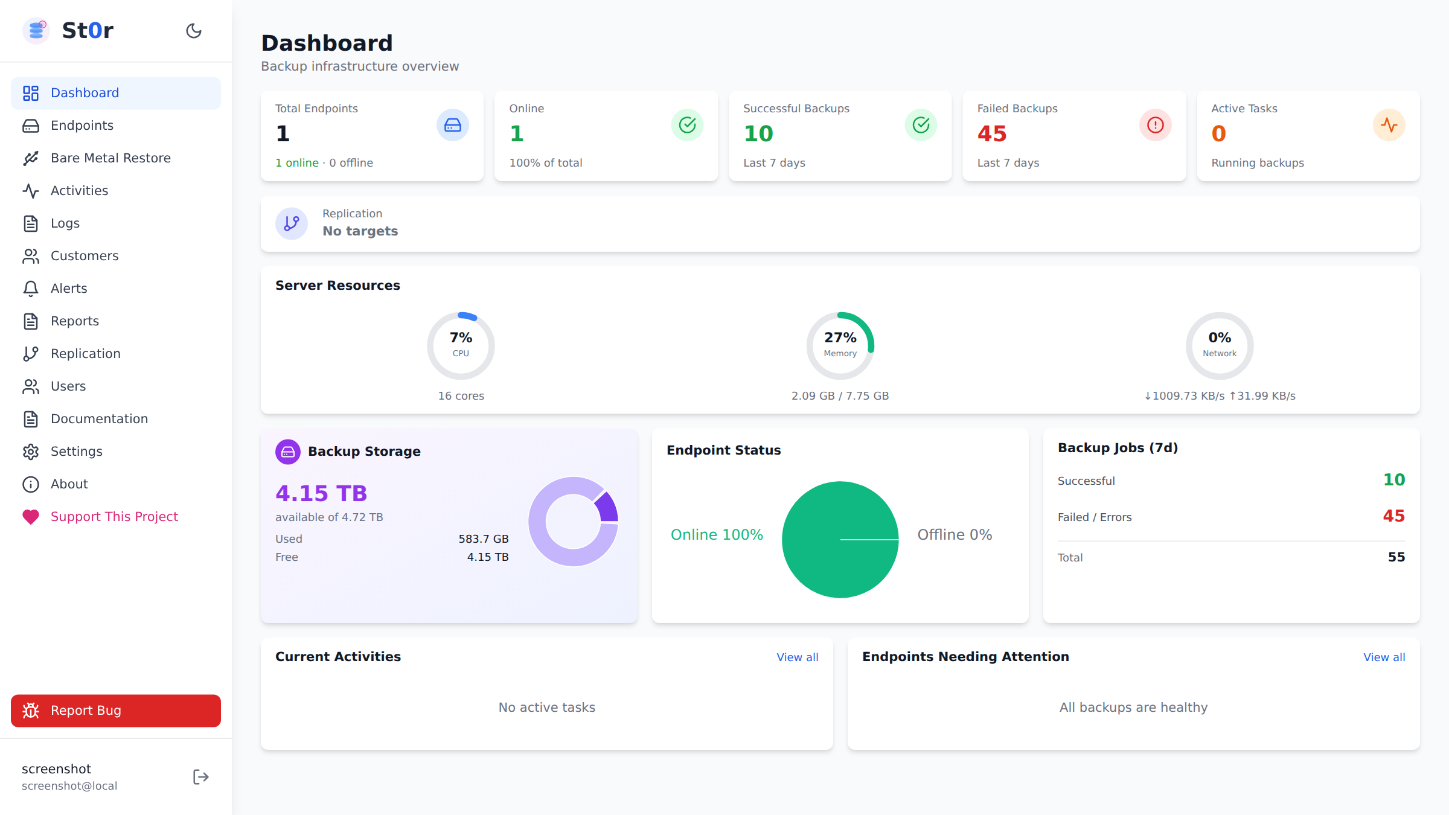Click the Alerts bell icon
The height and width of the screenshot is (815, 1449).
pos(31,288)
